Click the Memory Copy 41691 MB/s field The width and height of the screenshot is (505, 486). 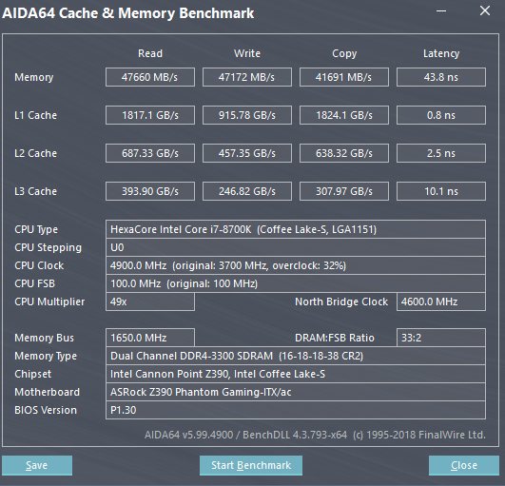pyautogui.click(x=344, y=77)
